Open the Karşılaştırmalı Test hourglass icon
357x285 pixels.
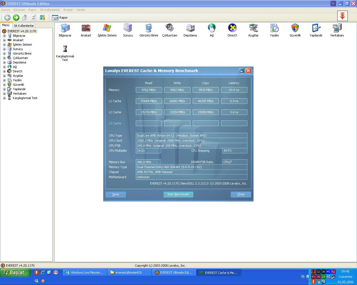coord(65,53)
